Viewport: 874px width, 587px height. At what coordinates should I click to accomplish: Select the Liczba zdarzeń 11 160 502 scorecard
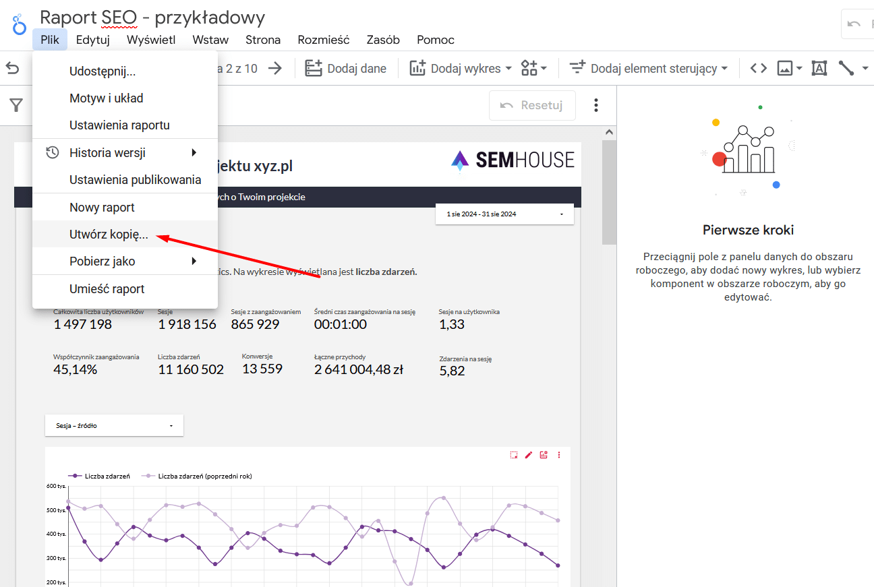click(191, 365)
